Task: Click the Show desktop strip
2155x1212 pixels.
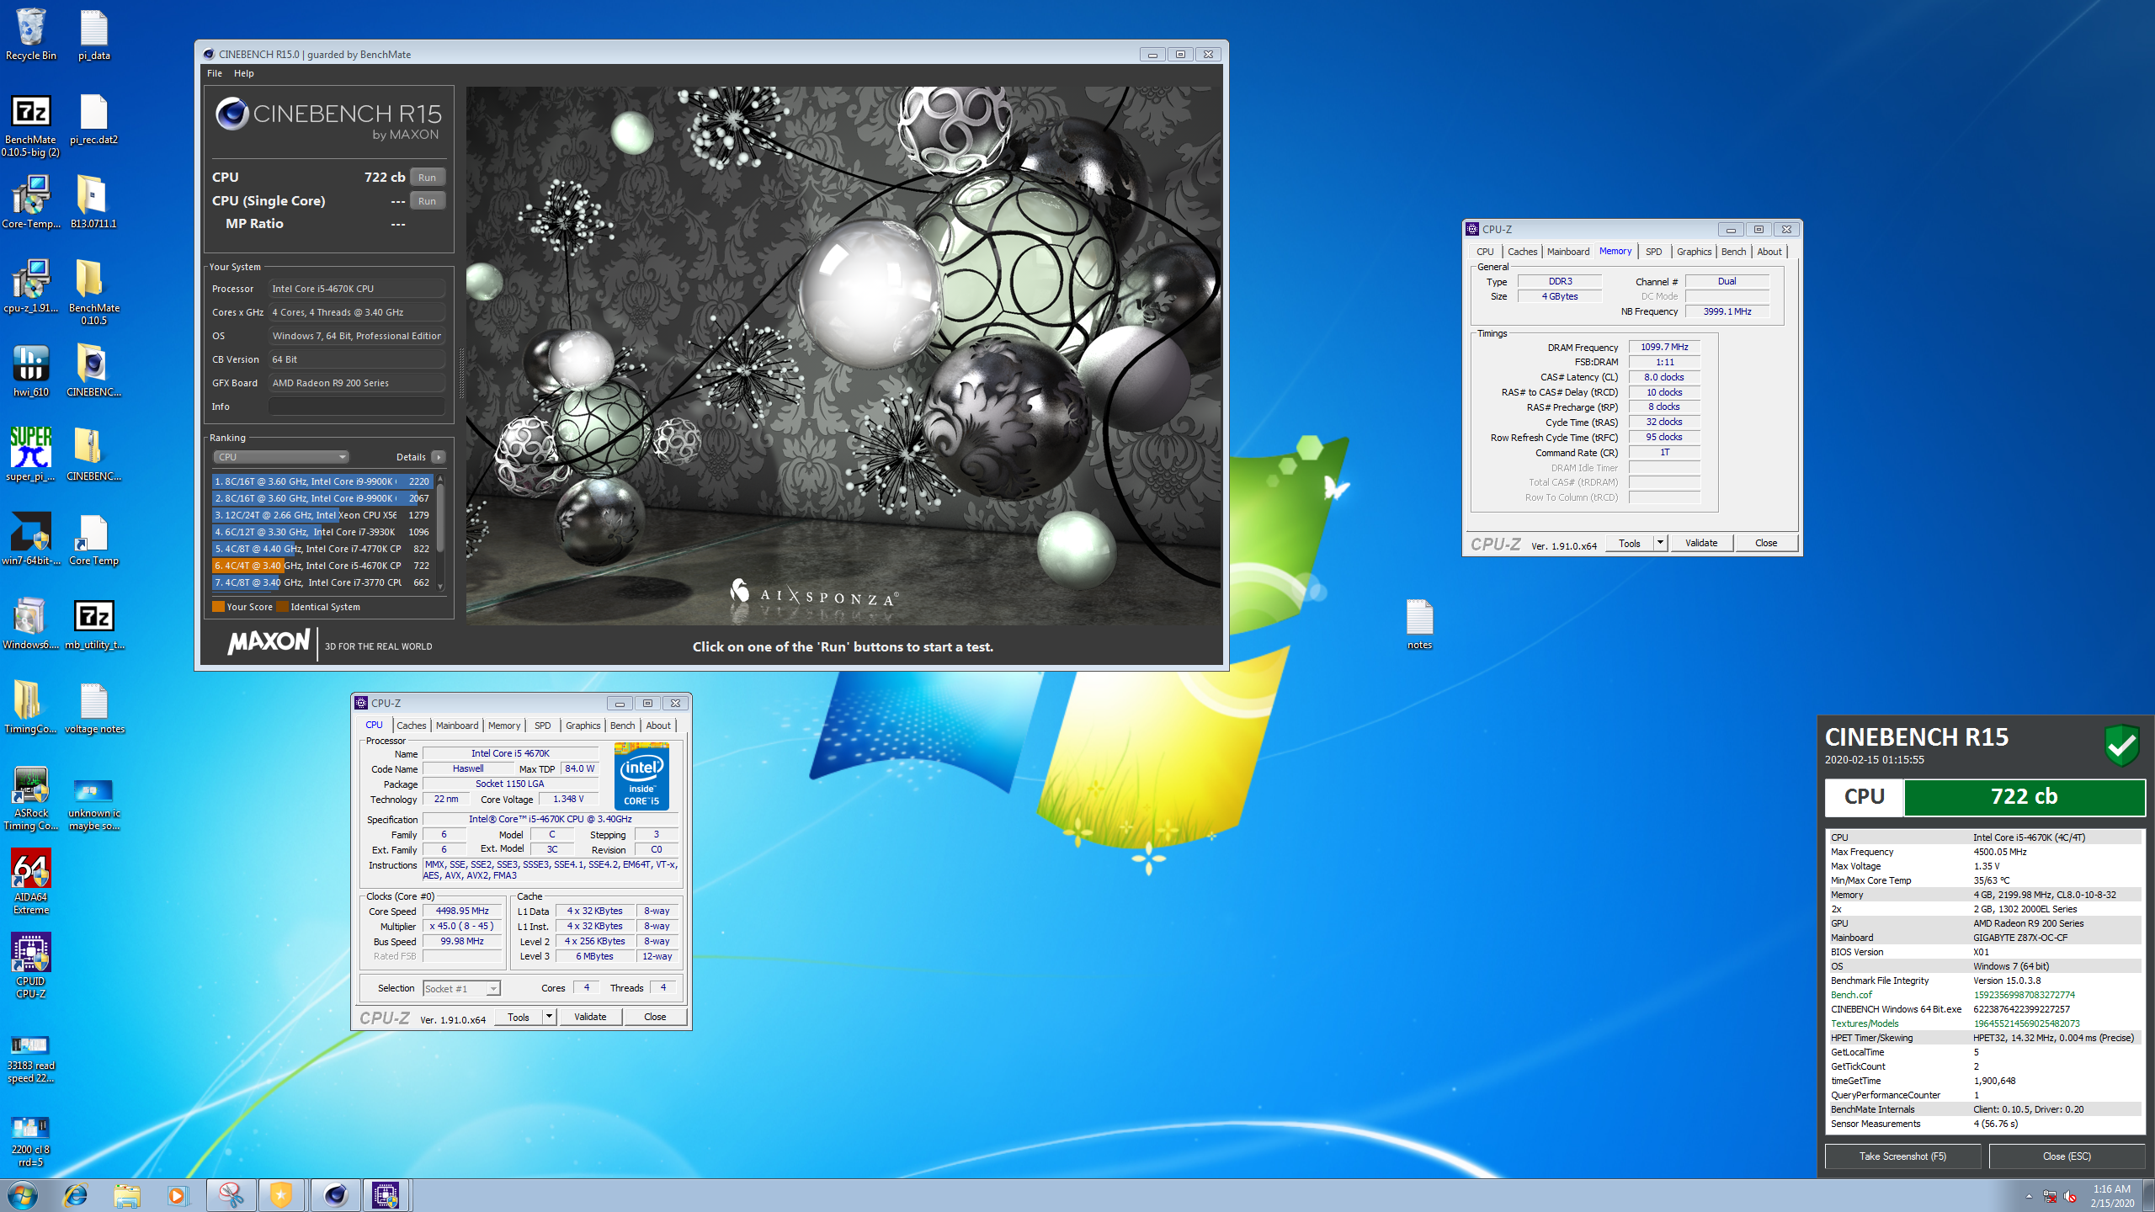Action: [x=2149, y=1196]
